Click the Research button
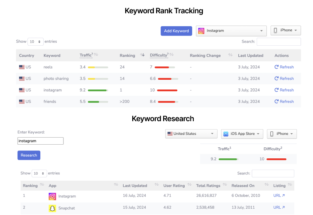 (29, 155)
